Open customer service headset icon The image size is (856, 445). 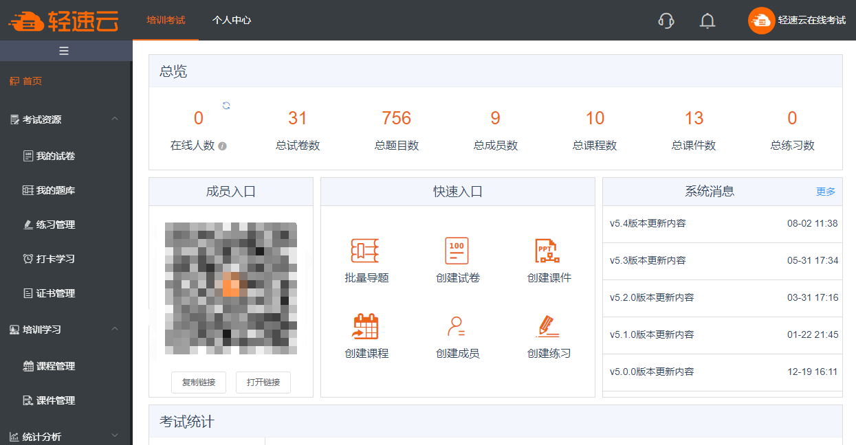pyautogui.click(x=666, y=21)
